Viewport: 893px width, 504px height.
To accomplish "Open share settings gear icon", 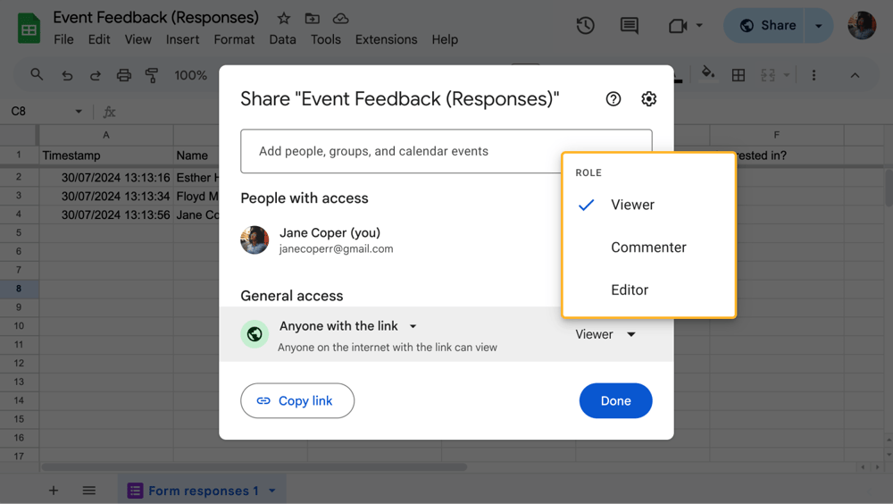I will point(649,99).
